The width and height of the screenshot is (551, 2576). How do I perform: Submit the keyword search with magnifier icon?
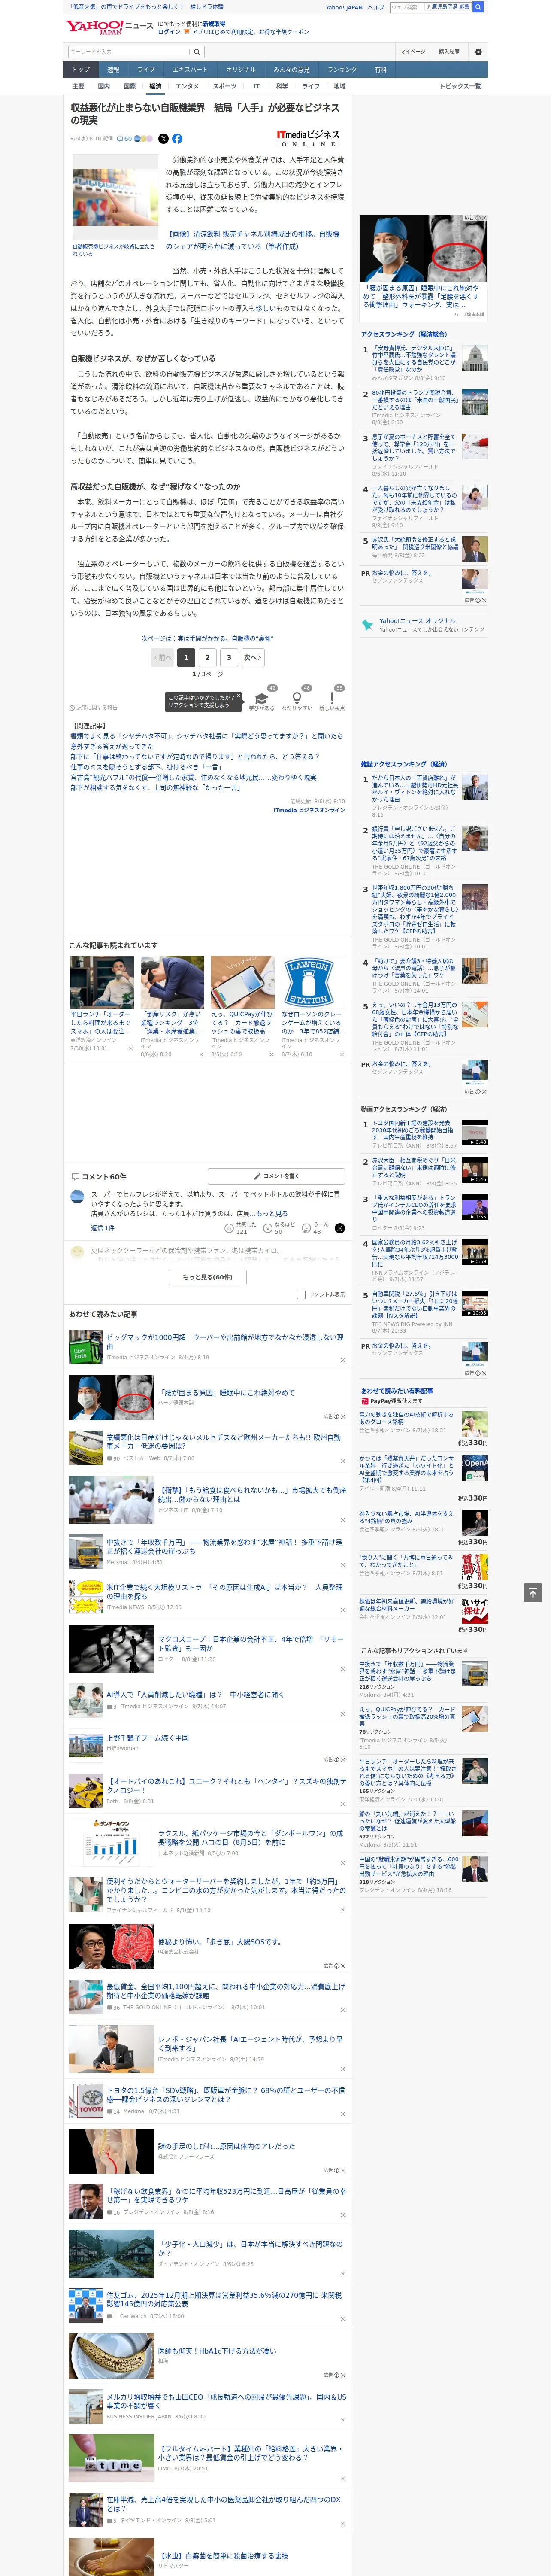[197, 52]
